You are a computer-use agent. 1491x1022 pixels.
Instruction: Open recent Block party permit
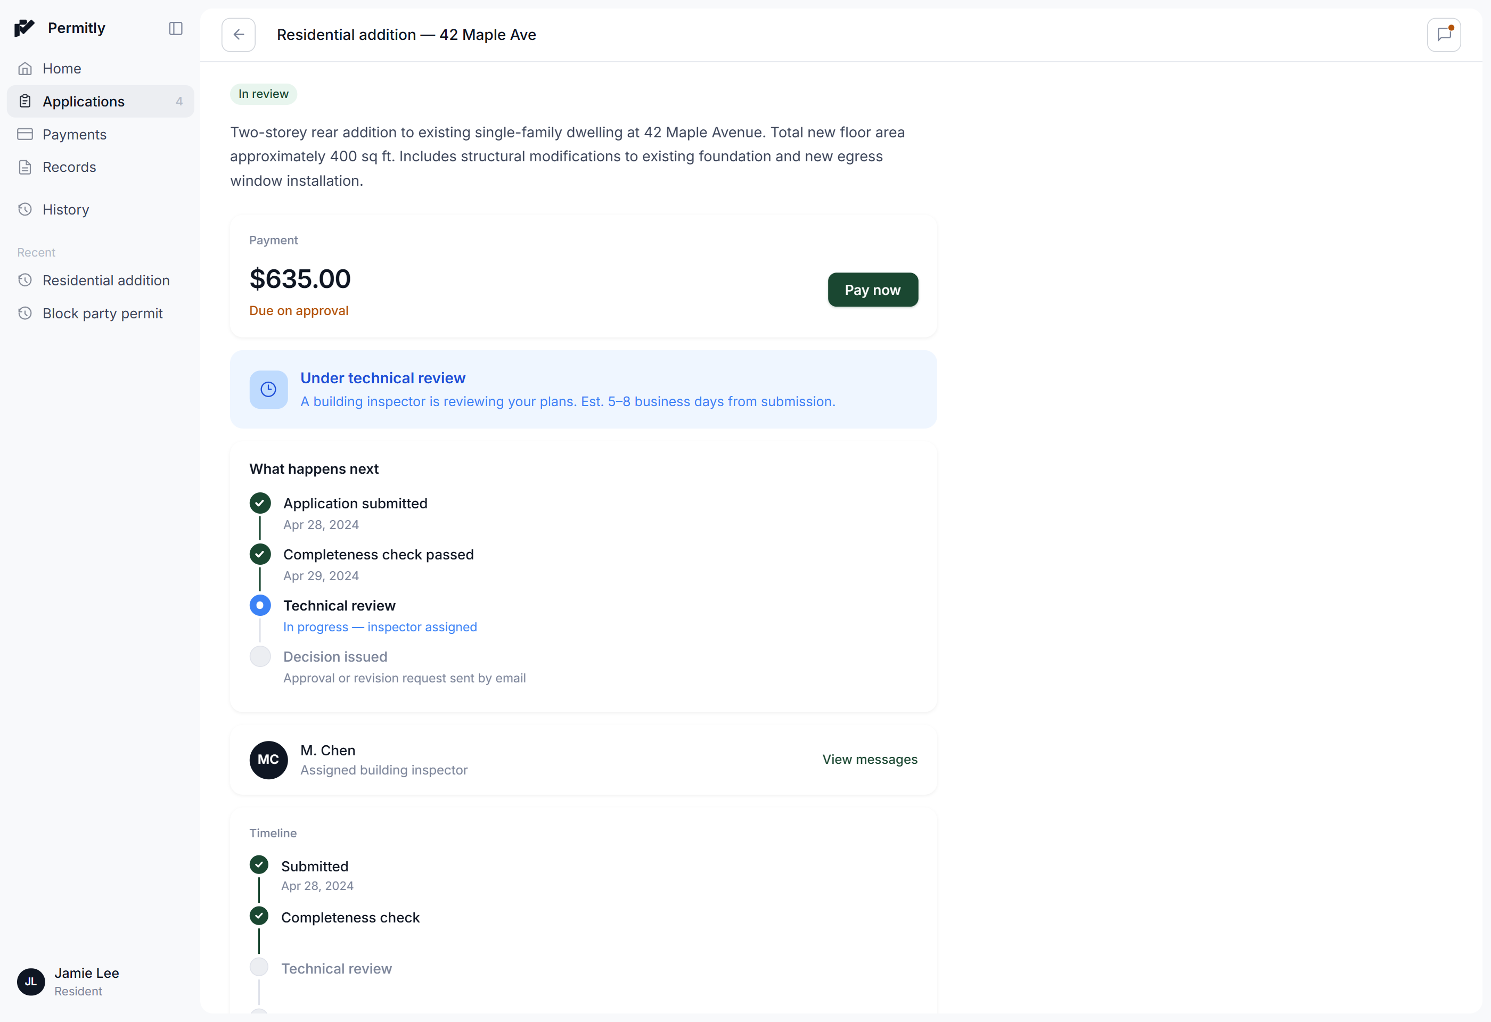100,314
